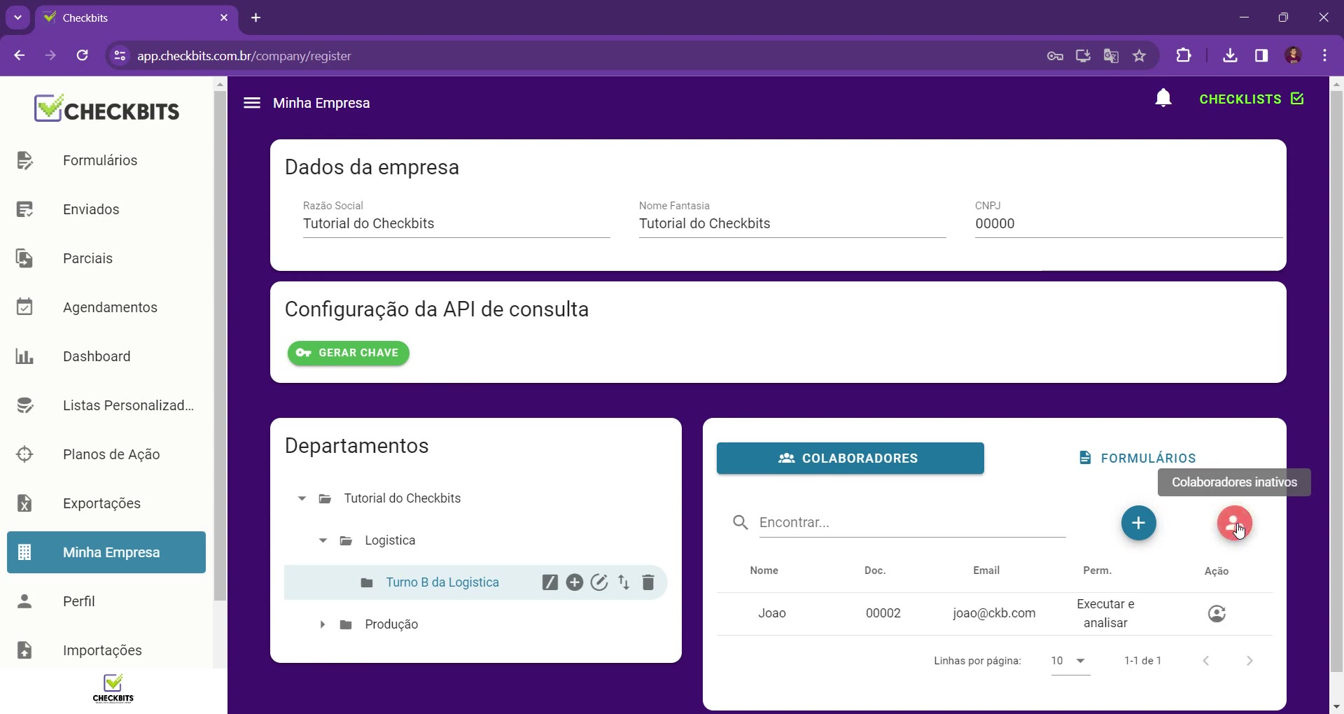Switch to the FORMULÁRIOS tab

click(x=1138, y=458)
